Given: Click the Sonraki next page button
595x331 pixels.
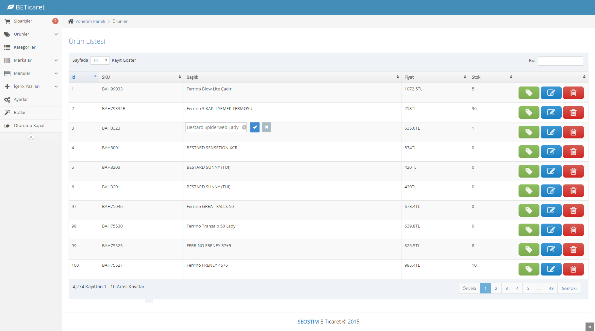Looking at the screenshot, I should [x=569, y=288].
